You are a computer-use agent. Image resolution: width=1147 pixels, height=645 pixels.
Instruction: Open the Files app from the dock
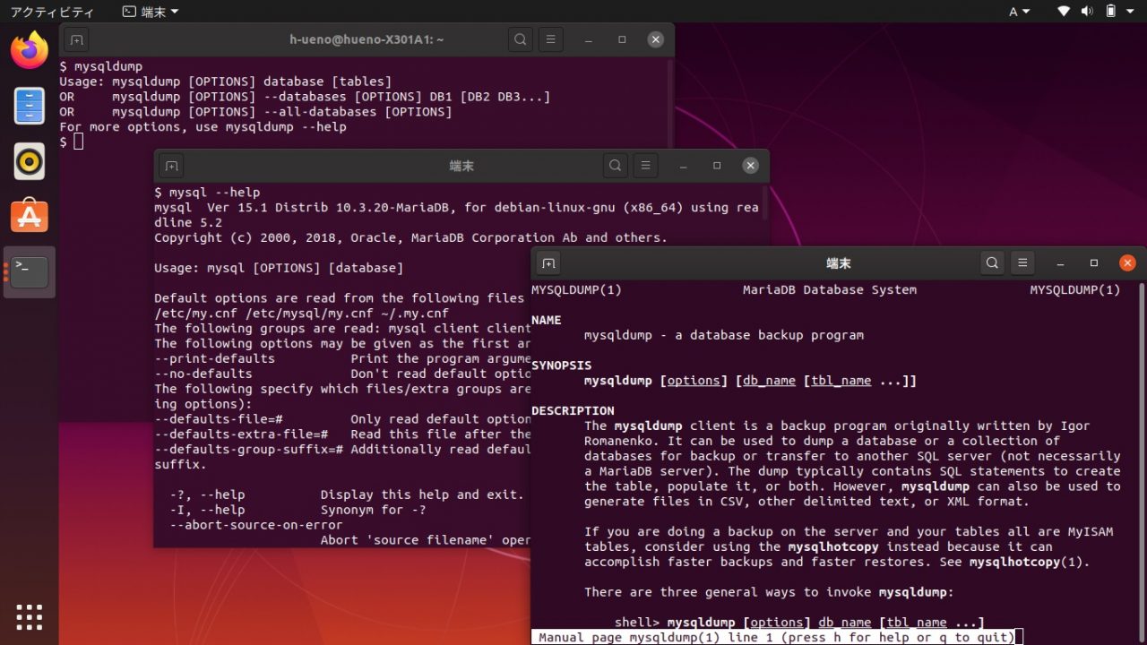pyautogui.click(x=29, y=106)
